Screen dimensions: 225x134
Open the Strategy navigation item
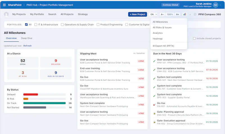point(83,14)
